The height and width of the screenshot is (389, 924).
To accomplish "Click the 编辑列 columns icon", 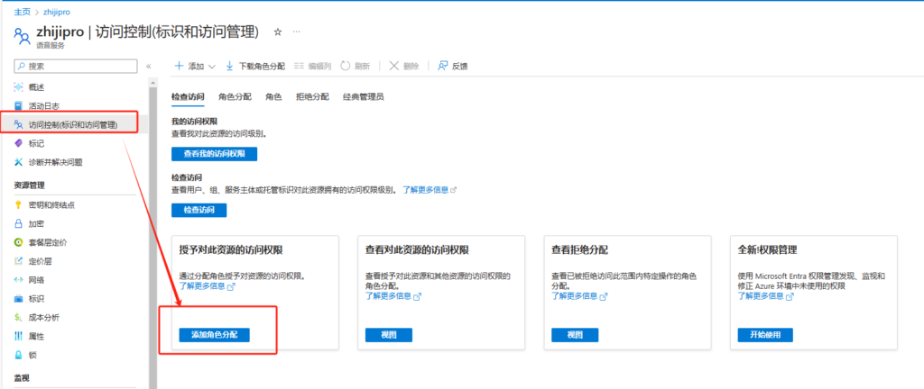I will pyautogui.click(x=299, y=66).
